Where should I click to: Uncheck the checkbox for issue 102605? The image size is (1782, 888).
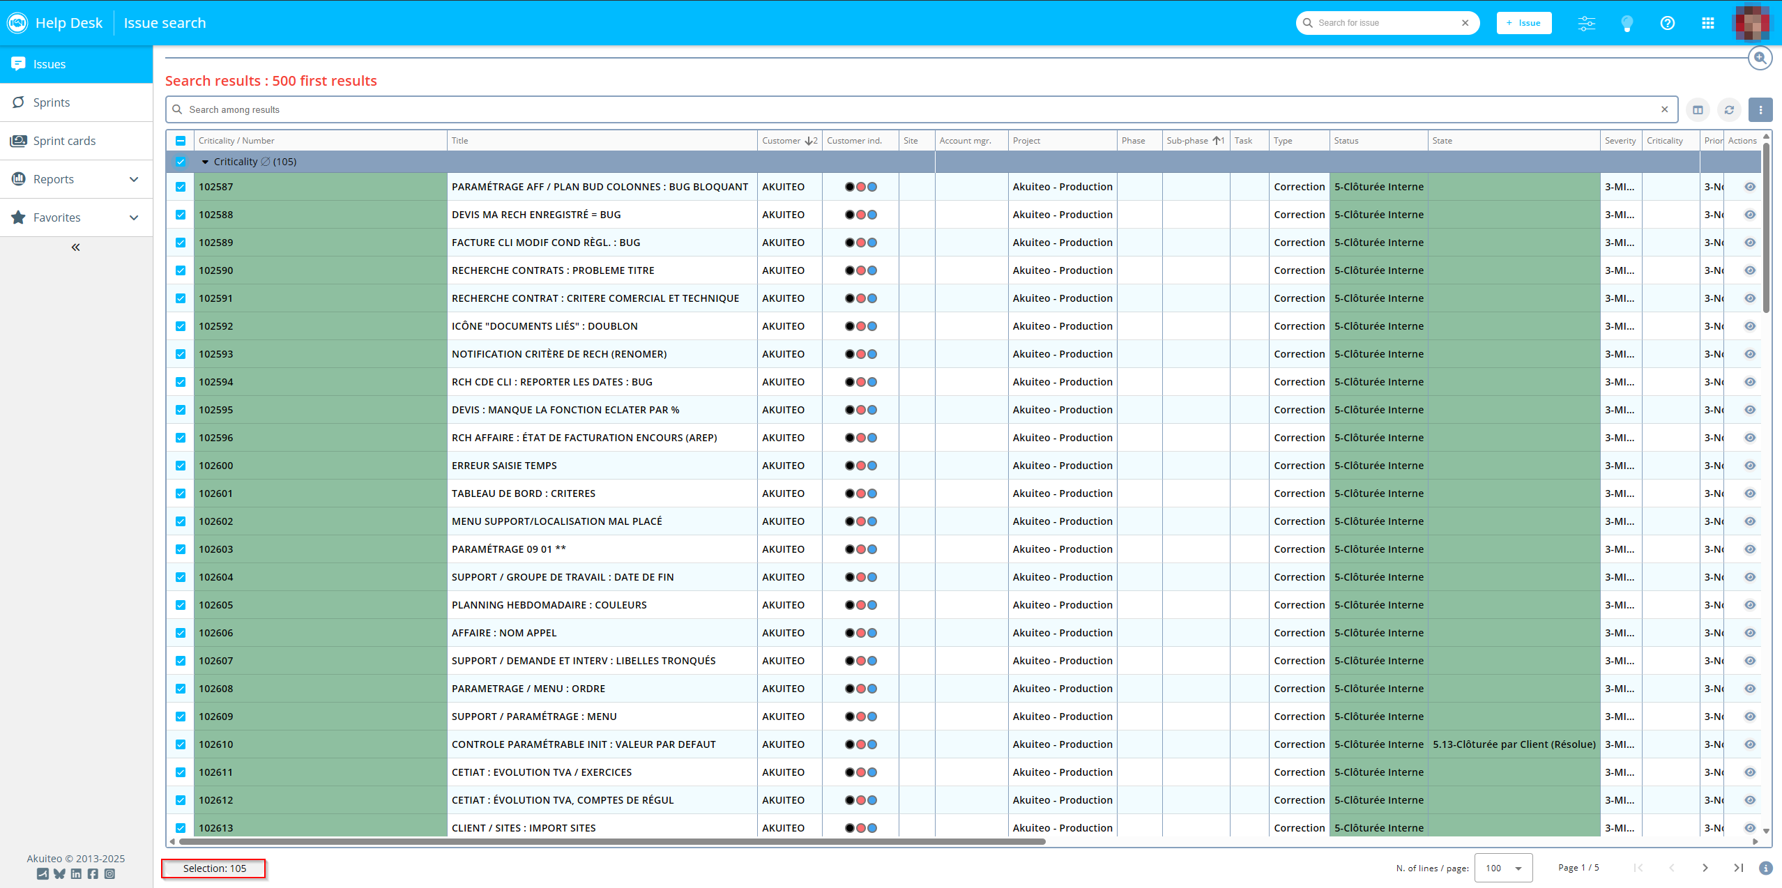coord(181,605)
